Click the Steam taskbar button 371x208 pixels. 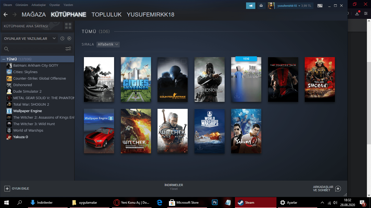click(x=255, y=202)
